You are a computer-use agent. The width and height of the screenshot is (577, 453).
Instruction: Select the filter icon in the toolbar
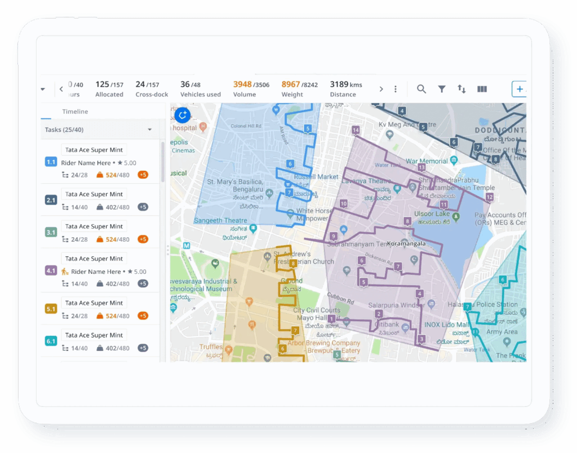point(442,88)
